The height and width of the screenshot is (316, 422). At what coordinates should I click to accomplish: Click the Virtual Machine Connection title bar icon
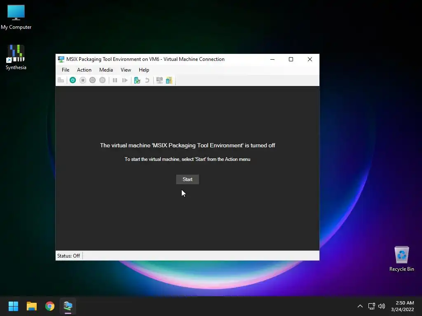coord(61,59)
